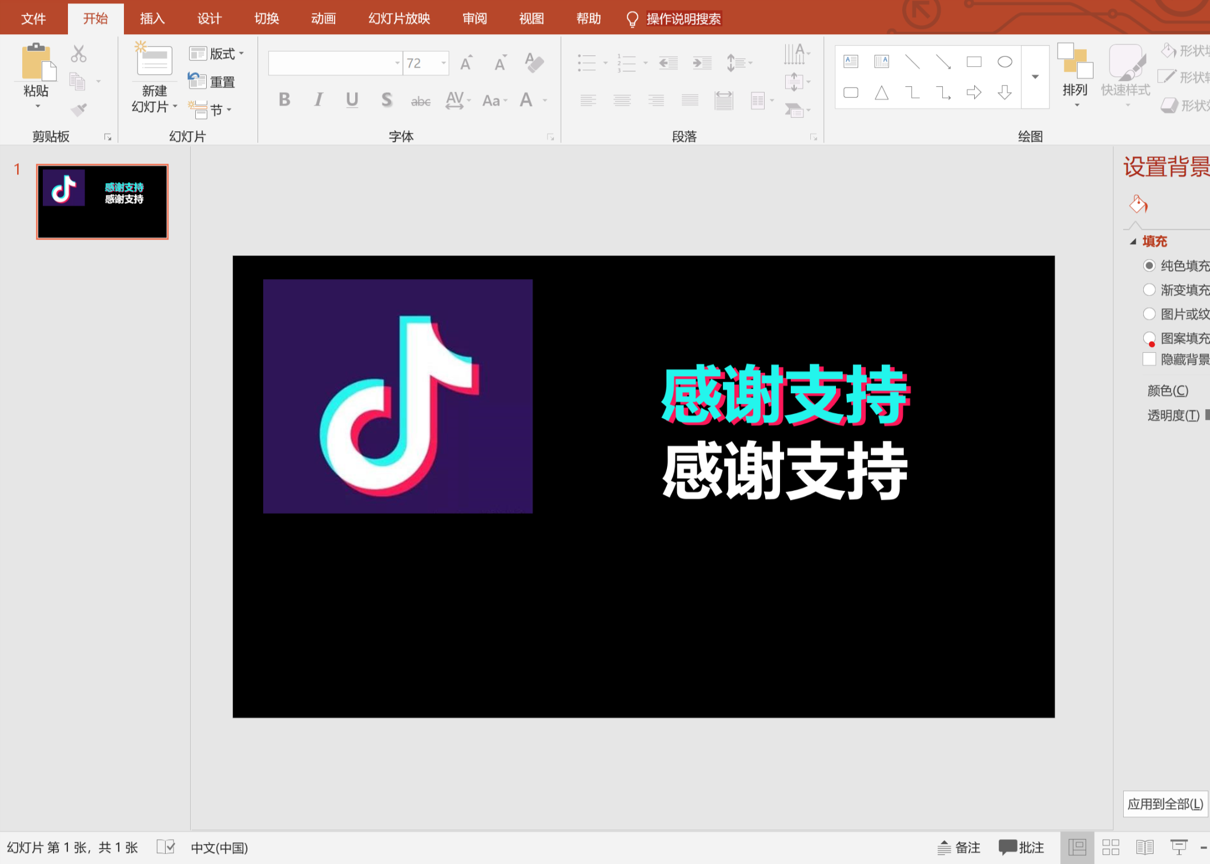This screenshot has width=1210, height=864.
Task: Select slide 1 thumbnail
Action: [x=102, y=201]
